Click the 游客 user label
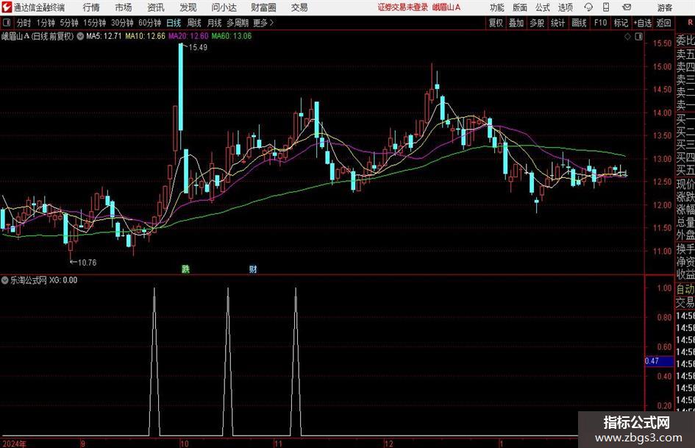695x448 pixels. [664, 7]
